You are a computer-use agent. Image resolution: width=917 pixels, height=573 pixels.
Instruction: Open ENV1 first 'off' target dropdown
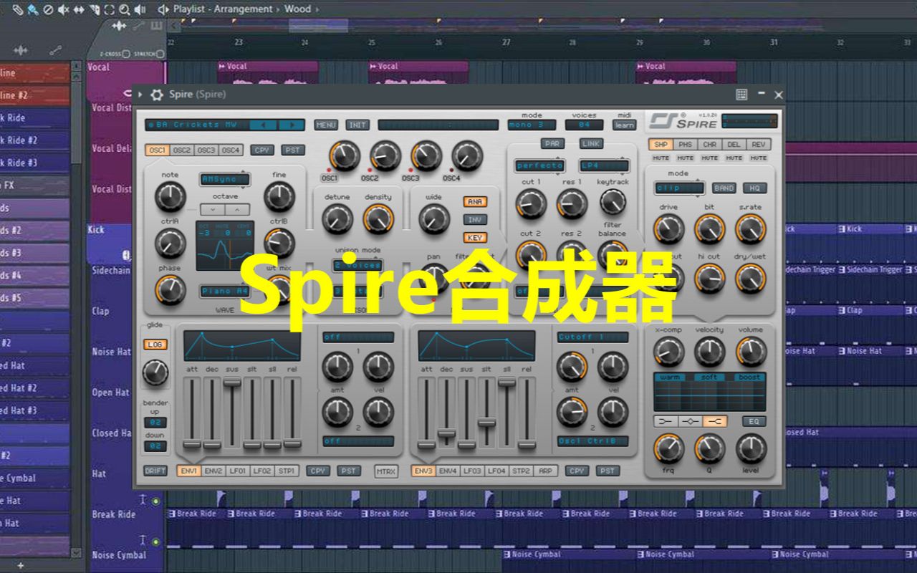click(x=357, y=337)
